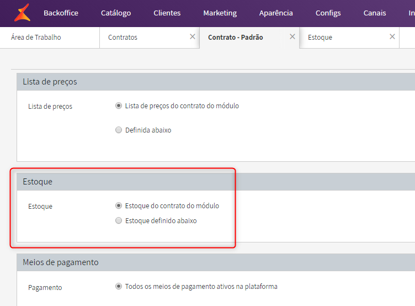Select Todos os meios de pagamento ativos
The width and height of the screenshot is (415, 306).
pos(119,286)
